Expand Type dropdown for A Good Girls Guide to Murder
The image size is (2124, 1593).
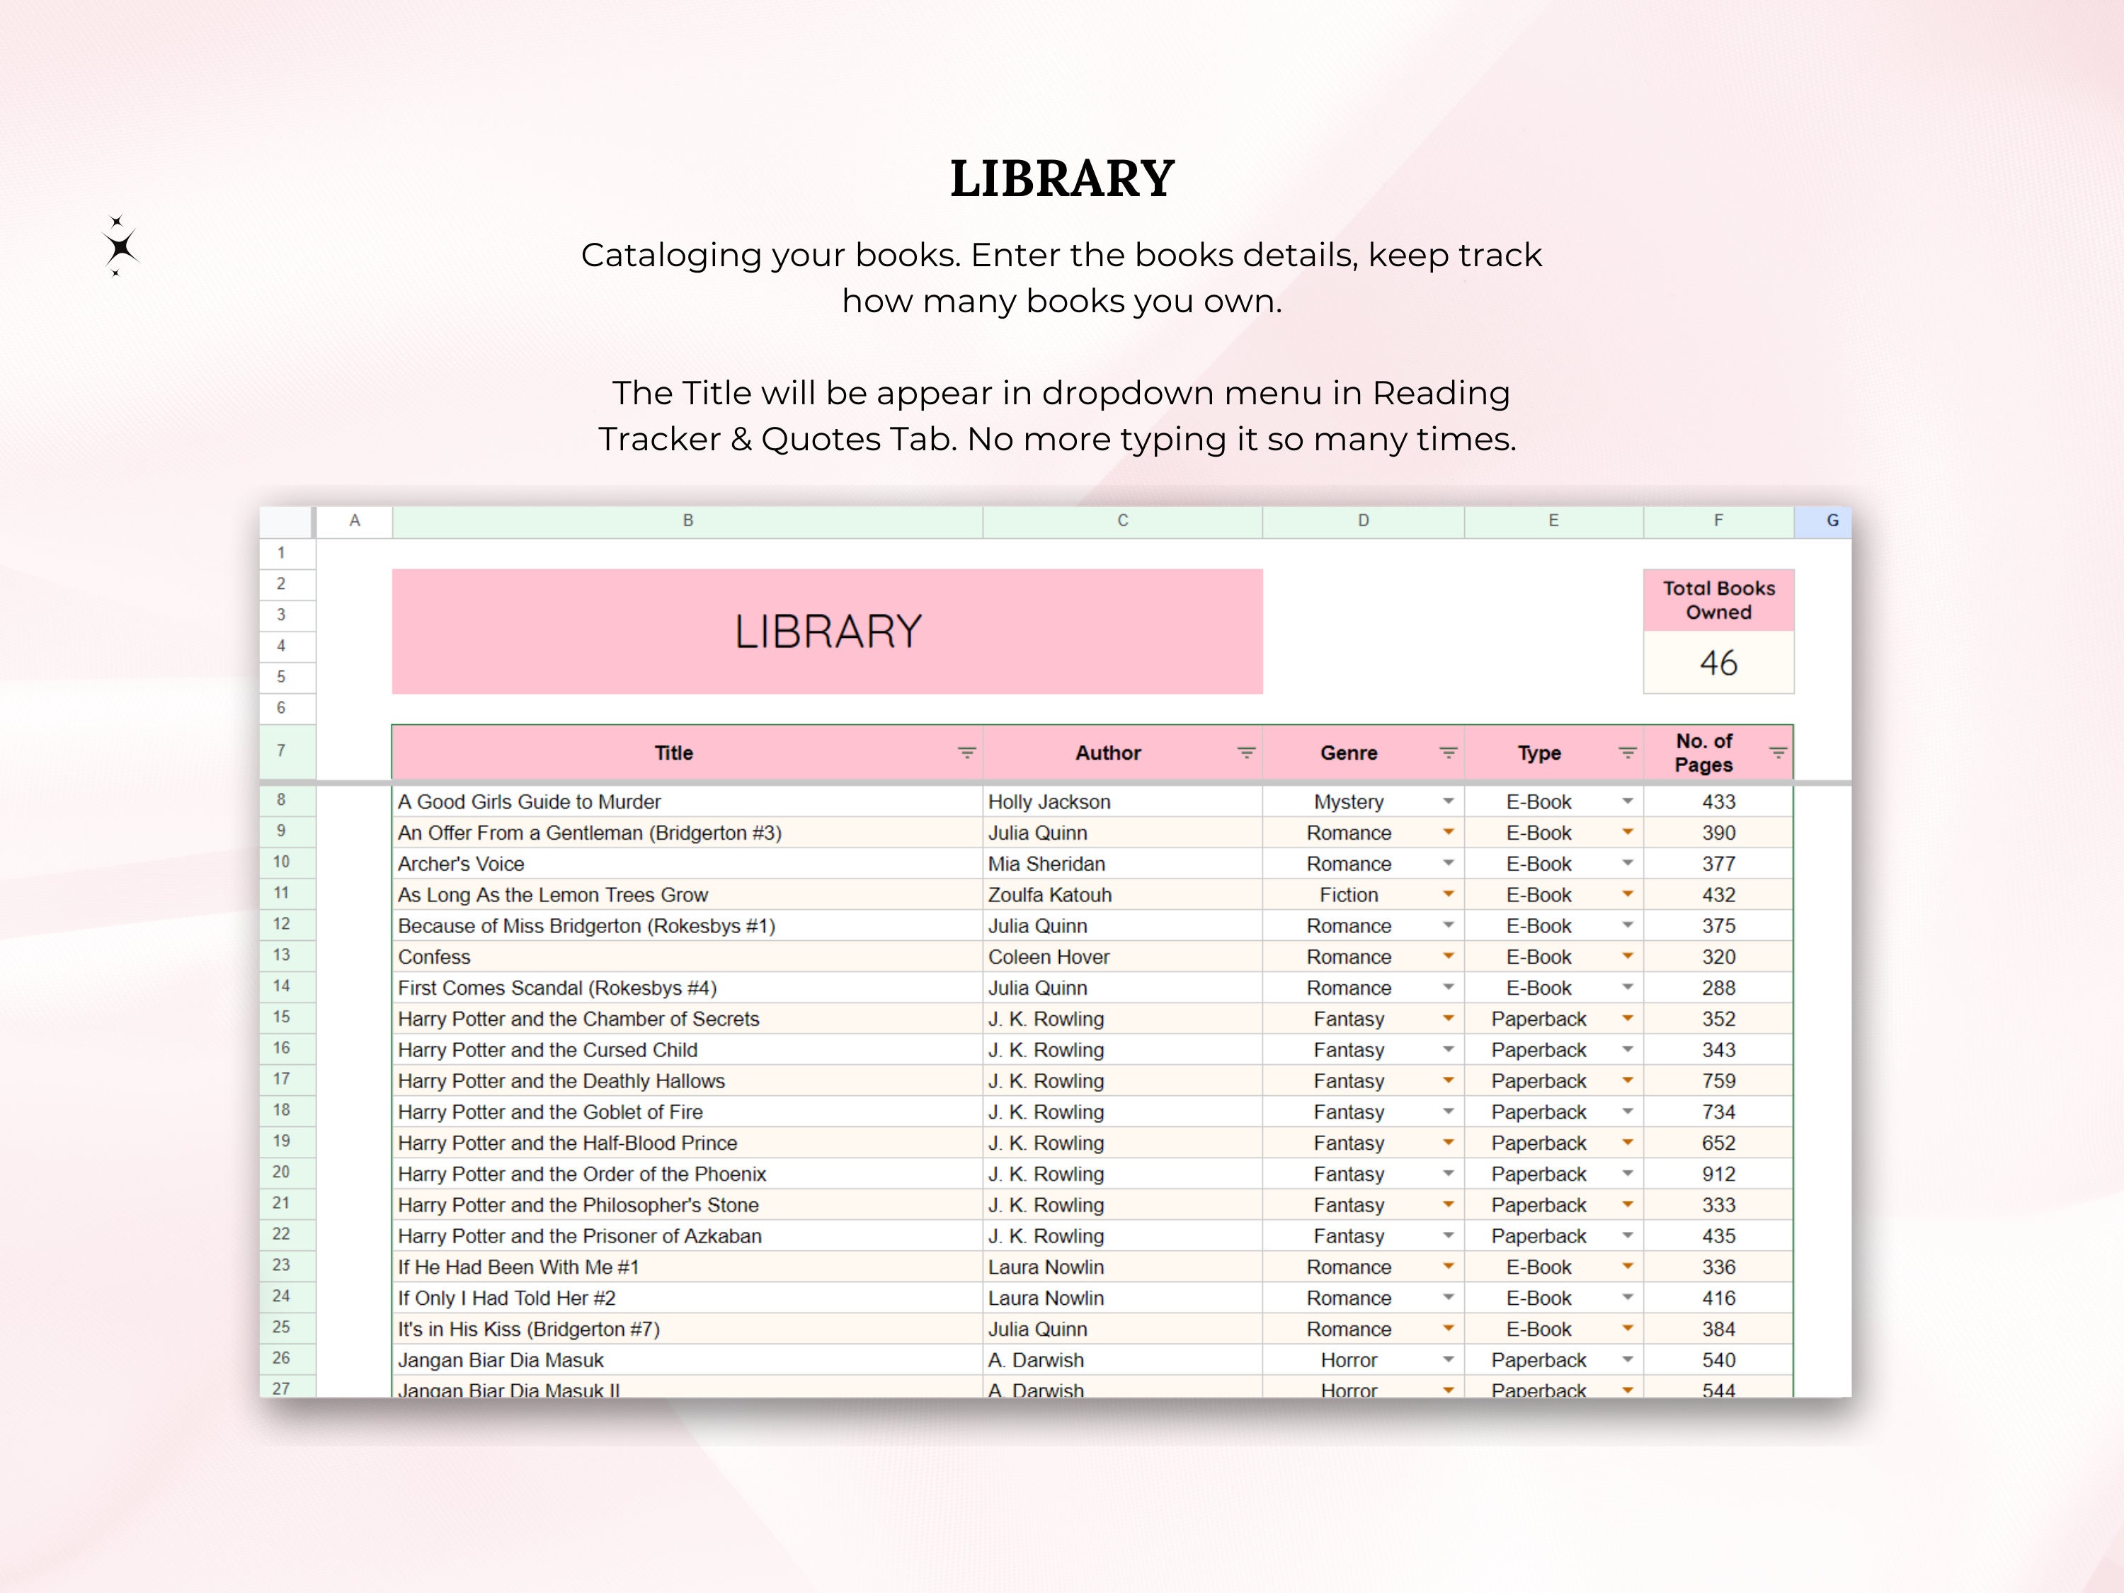tap(1626, 801)
